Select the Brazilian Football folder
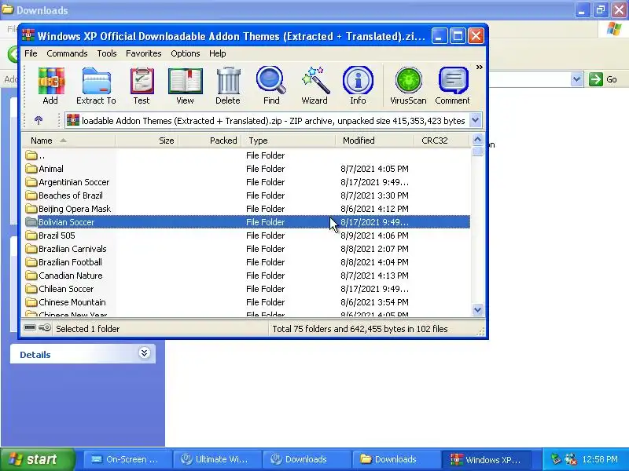 click(x=247, y=262)
